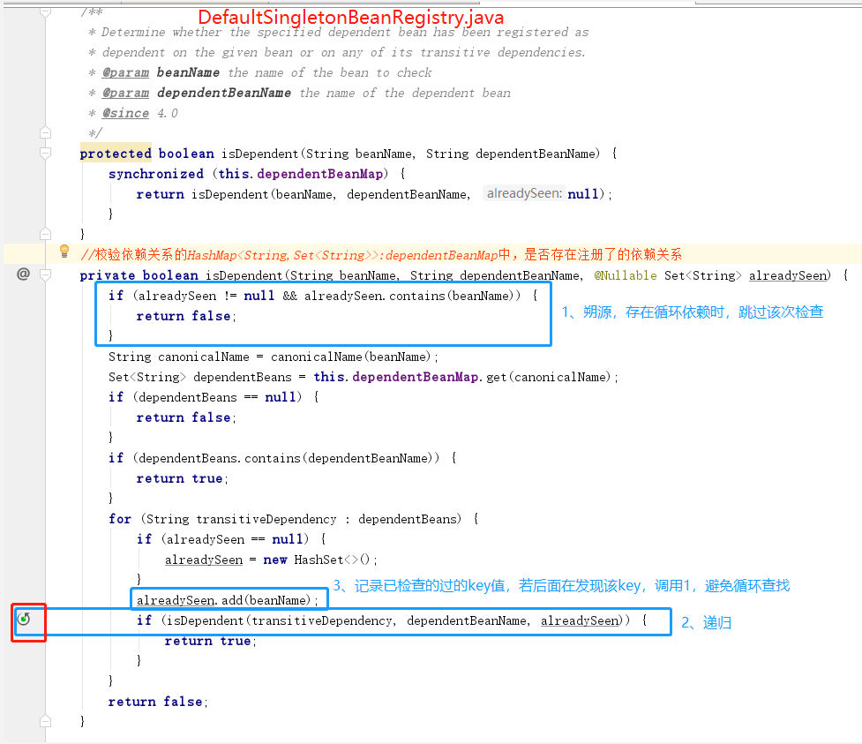The image size is (862, 744).
Task: Click the protected keyword
Action: pyautogui.click(x=116, y=154)
